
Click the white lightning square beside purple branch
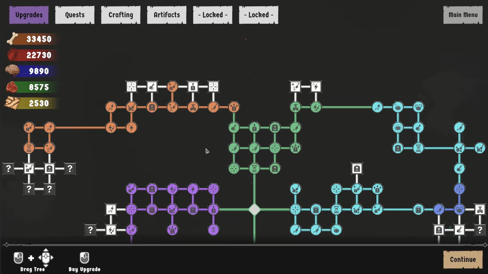point(111,209)
